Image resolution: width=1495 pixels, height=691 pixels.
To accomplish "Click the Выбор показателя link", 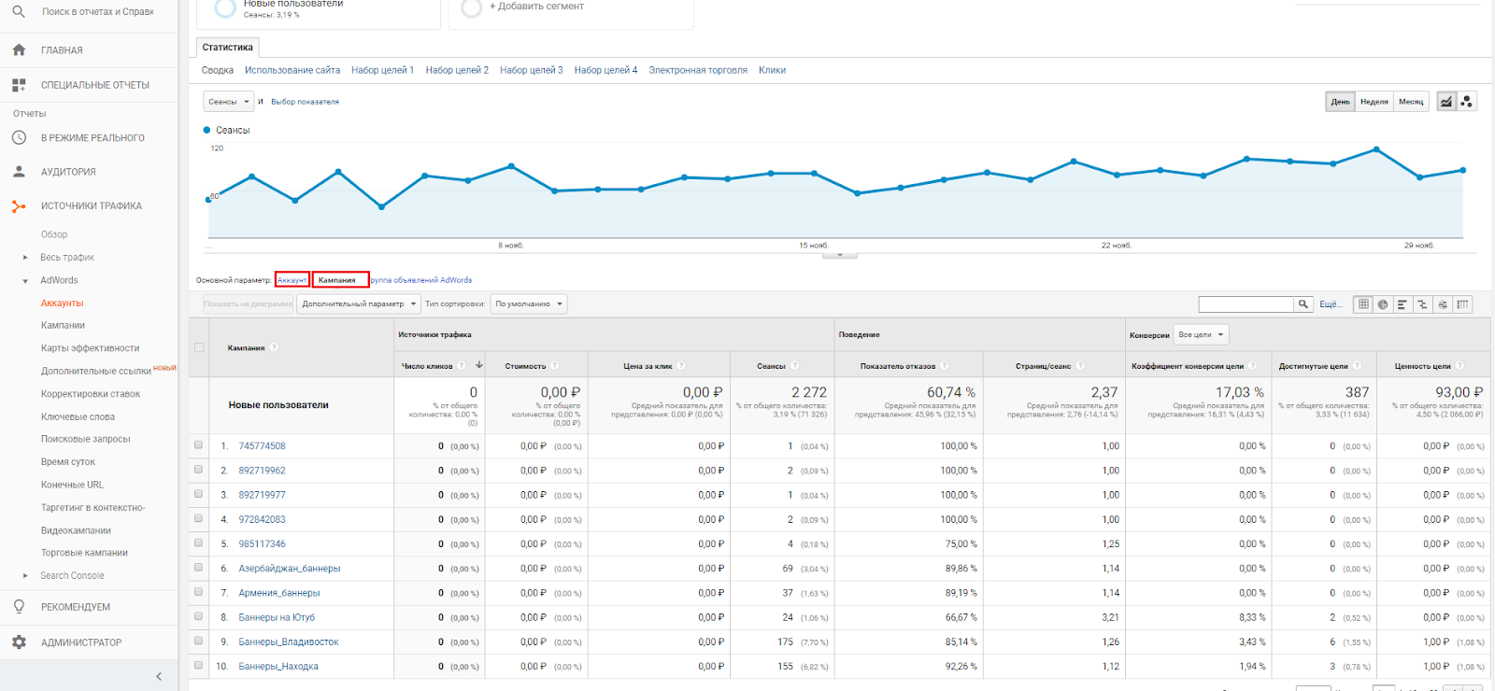I will [306, 102].
